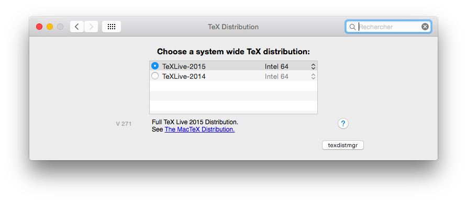Image resolution: width=467 pixels, height=202 pixels.
Task: Open help with the question mark button
Action: coord(343,123)
